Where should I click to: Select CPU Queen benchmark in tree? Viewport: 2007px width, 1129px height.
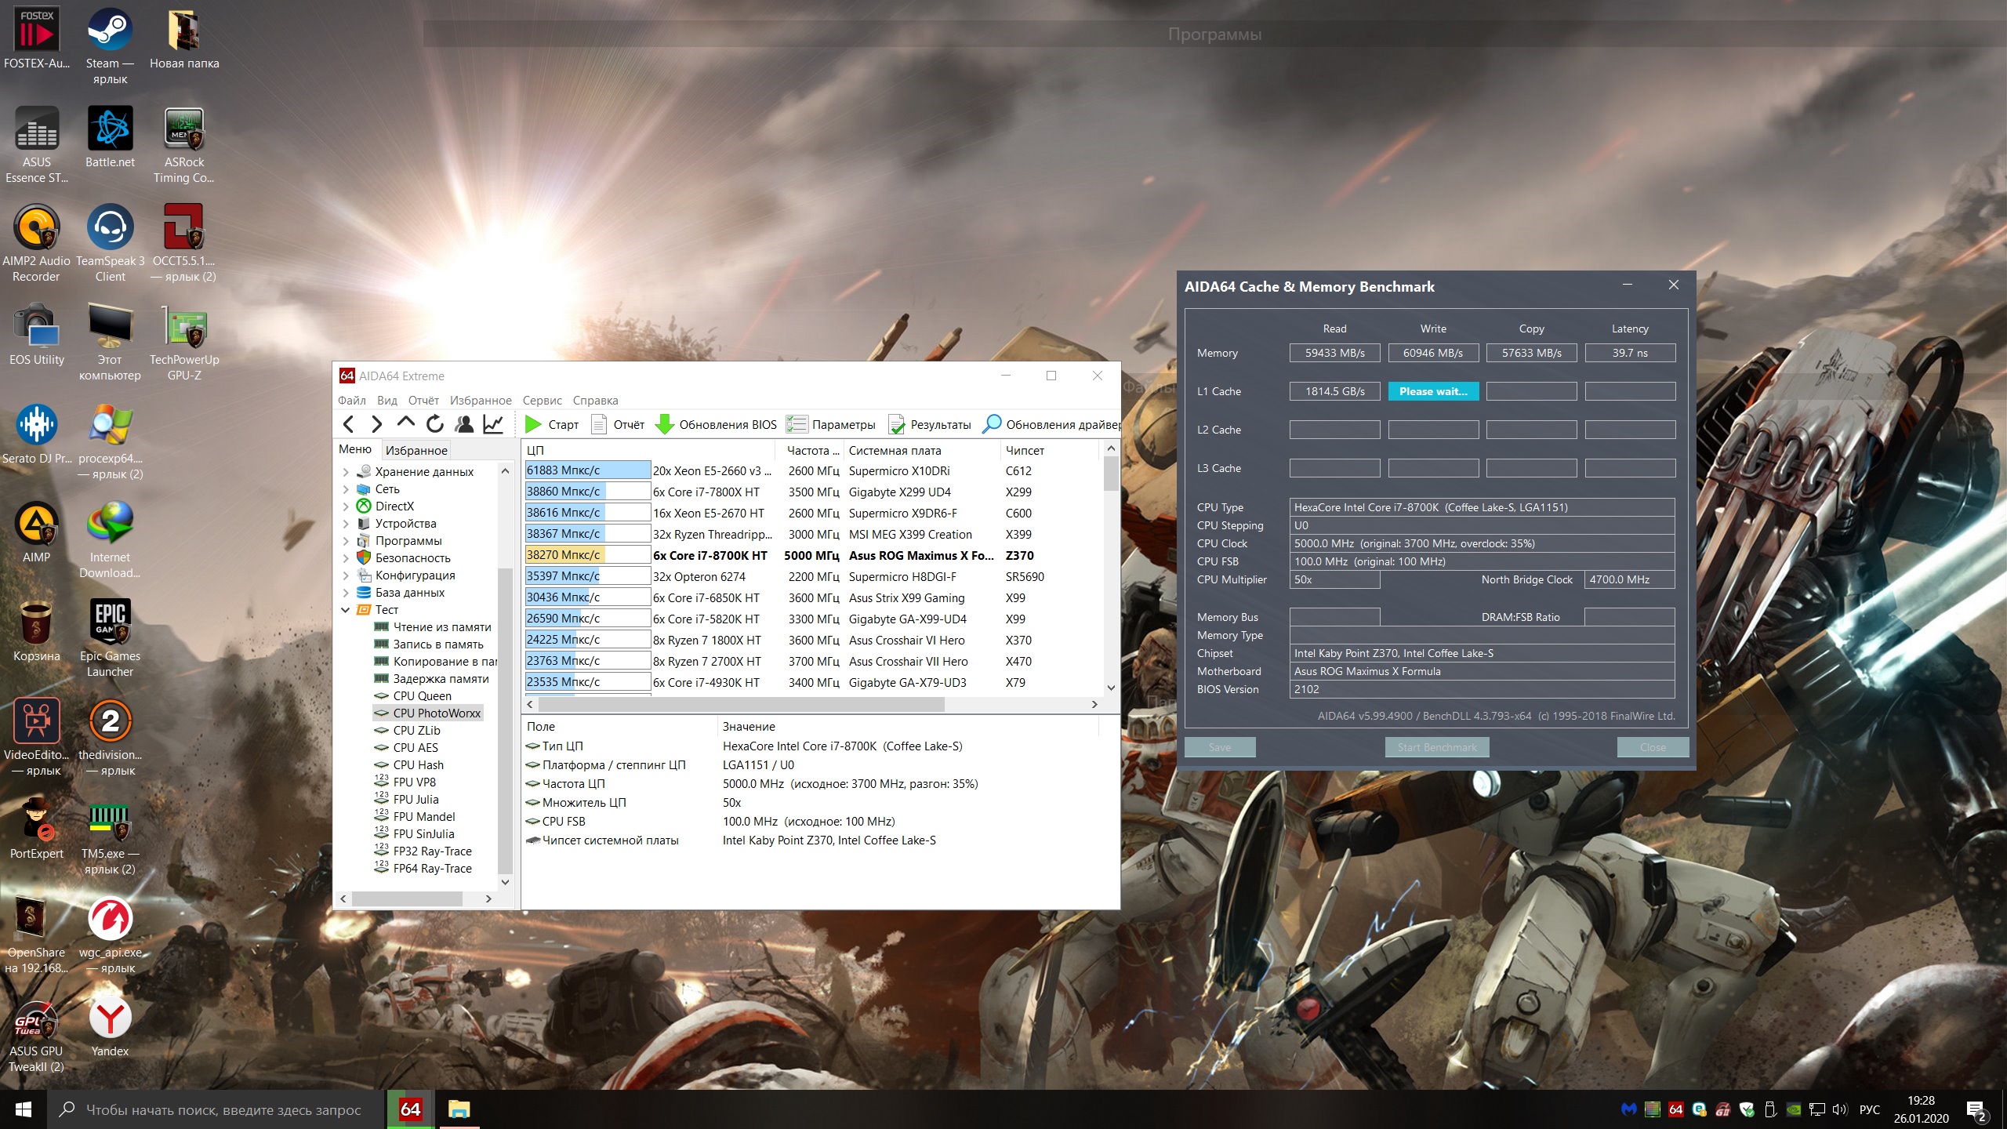click(422, 696)
